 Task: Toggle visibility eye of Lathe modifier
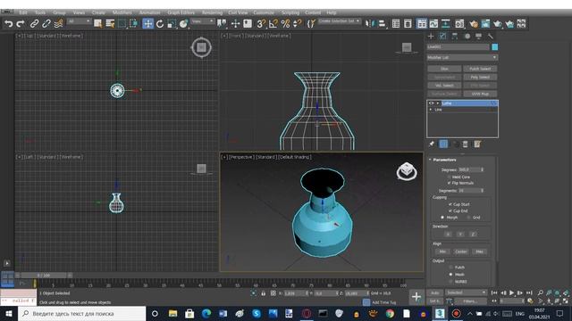(431, 103)
